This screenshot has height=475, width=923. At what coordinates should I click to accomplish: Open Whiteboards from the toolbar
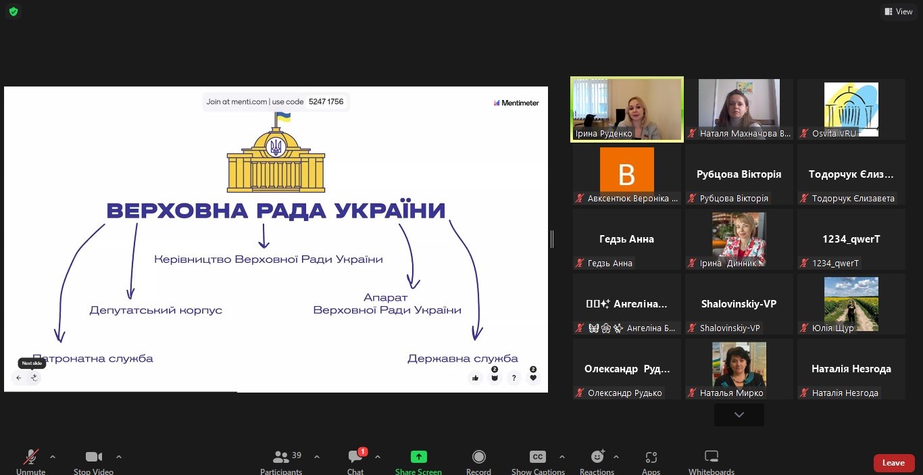coord(711,457)
